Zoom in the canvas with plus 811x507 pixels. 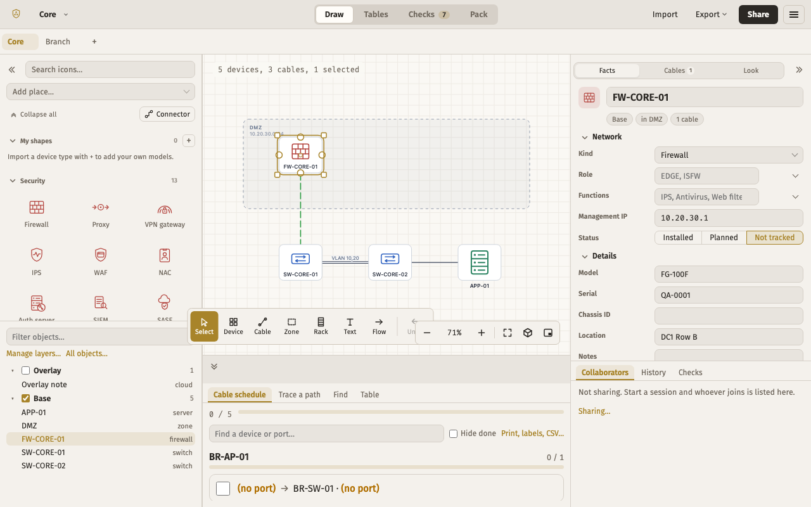[482, 333]
